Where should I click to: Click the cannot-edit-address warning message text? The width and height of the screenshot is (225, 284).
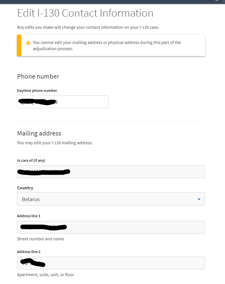pos(107,45)
